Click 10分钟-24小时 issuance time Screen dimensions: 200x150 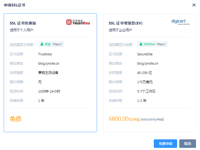click(49, 91)
